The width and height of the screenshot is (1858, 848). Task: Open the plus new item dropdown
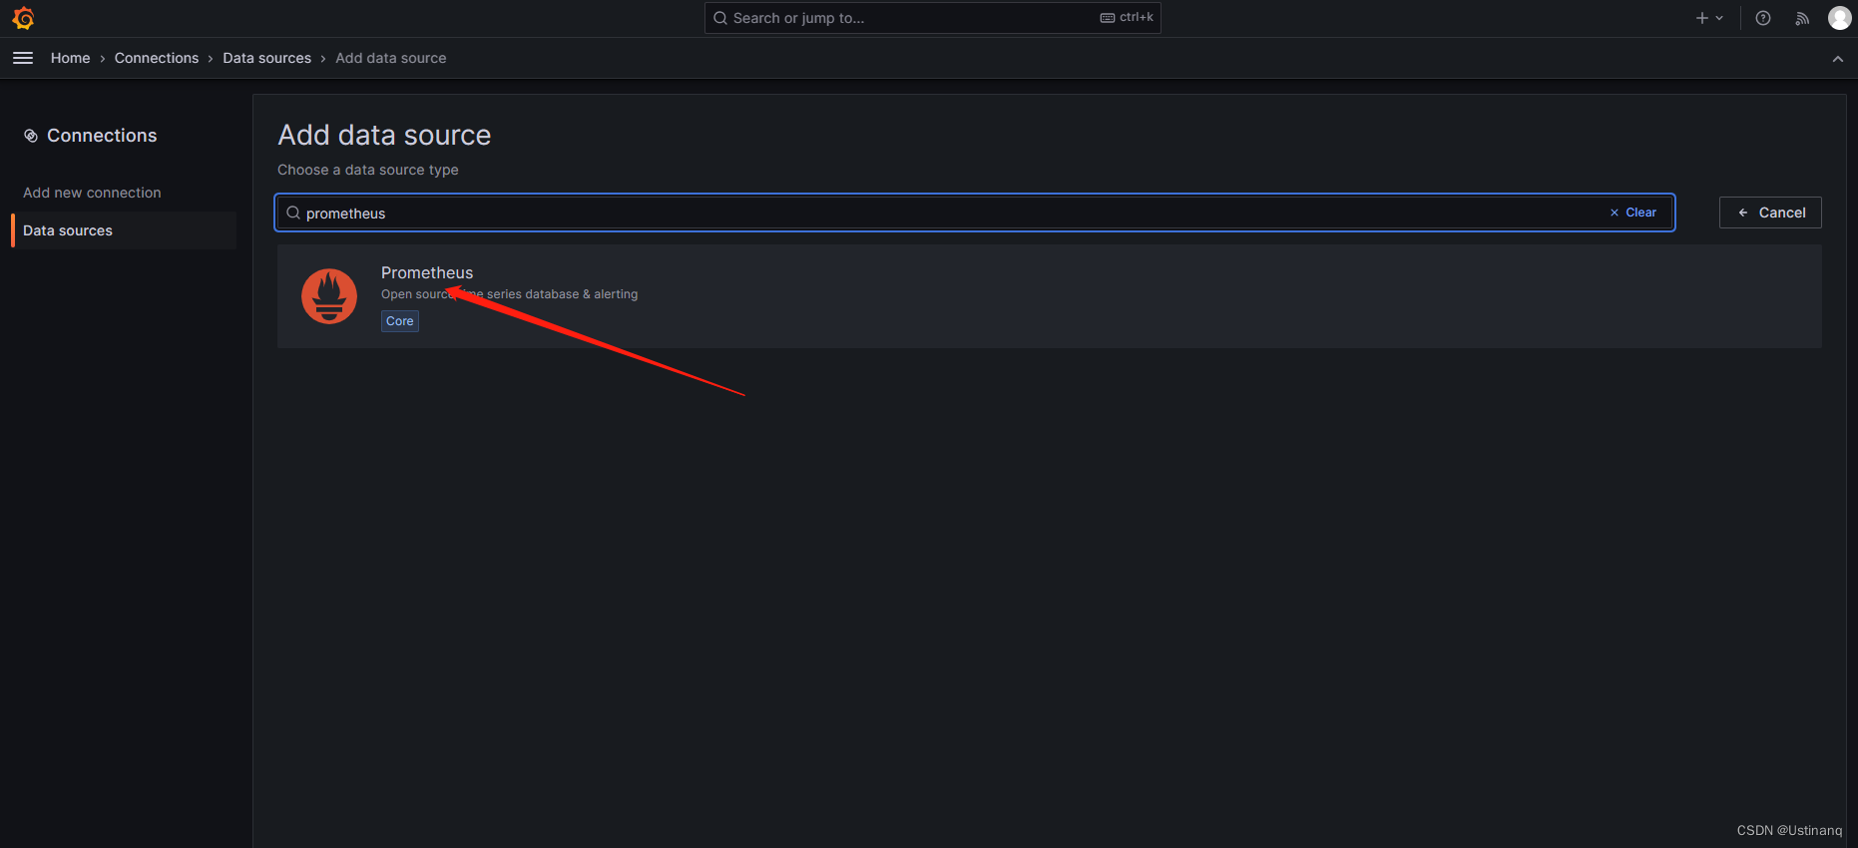tap(1709, 18)
